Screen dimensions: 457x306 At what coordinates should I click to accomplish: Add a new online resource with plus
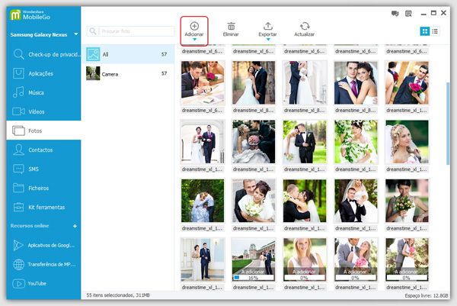[75, 227]
